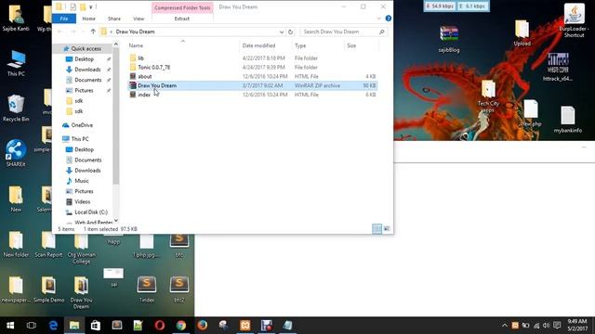The width and height of the screenshot is (595, 334).
Task: Launch Google Chrome from taskbar
Action: click(181, 326)
